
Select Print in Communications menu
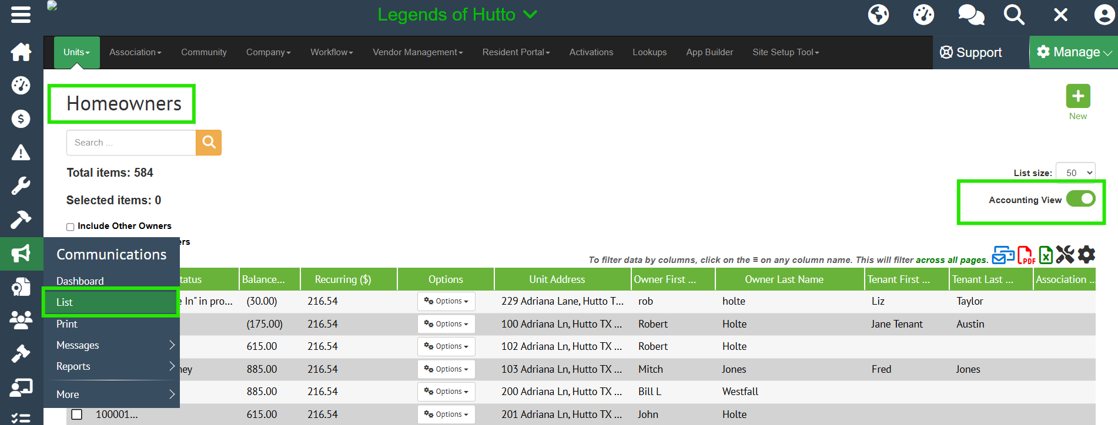pos(67,324)
